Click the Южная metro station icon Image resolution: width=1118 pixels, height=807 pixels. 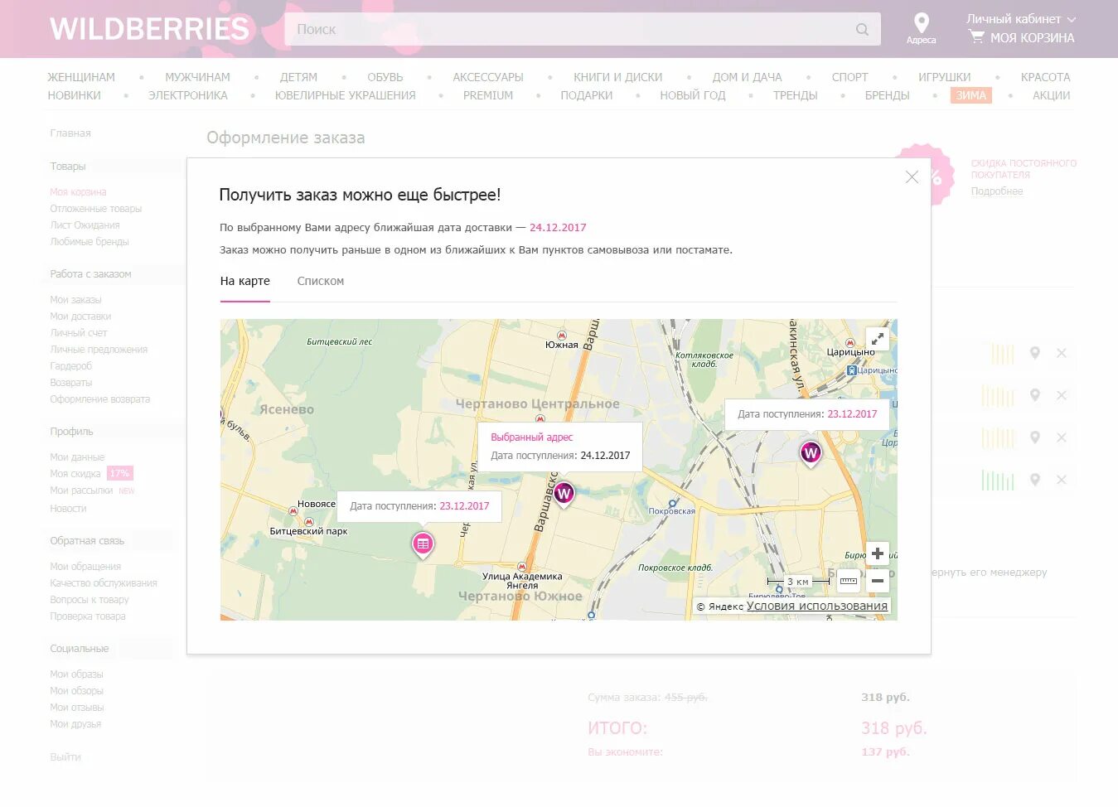tap(562, 336)
